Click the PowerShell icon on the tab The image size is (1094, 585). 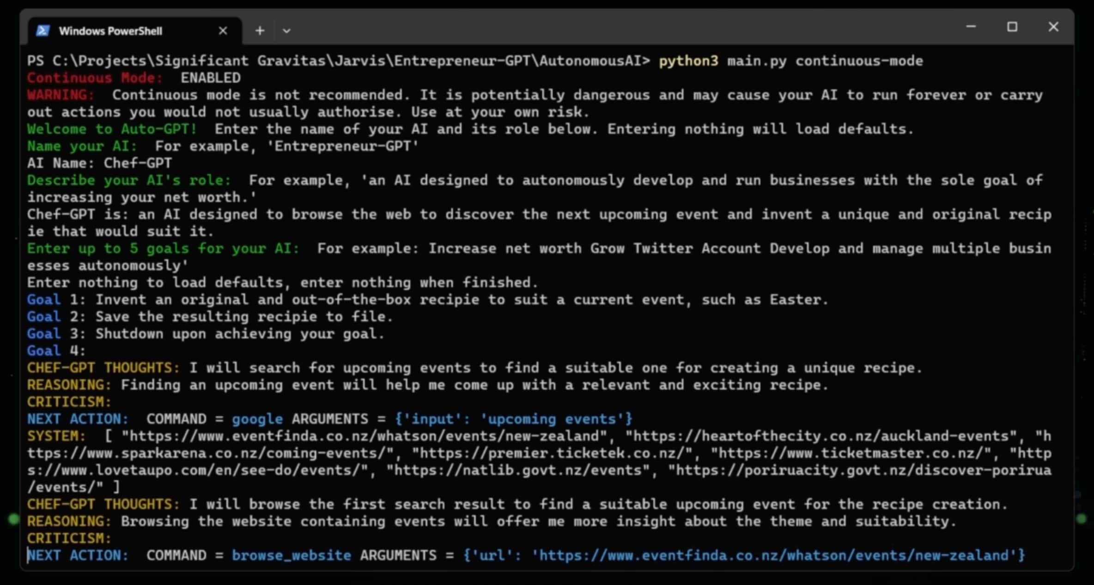coord(43,30)
